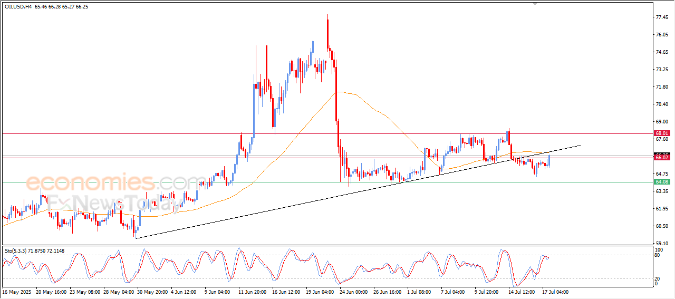Image resolution: width=675 pixels, height=299 pixels.
Task: Click the 67.60 price axis label
Action: pyautogui.click(x=662, y=140)
